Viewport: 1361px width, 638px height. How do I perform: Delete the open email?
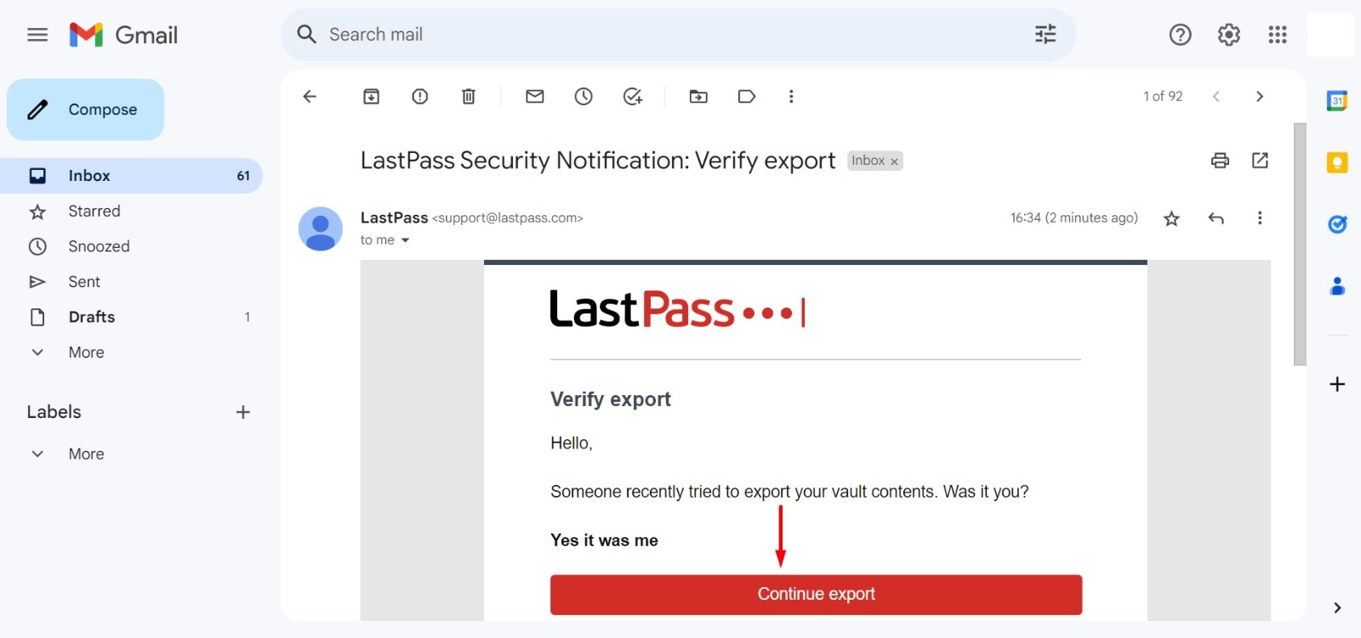[x=468, y=96]
